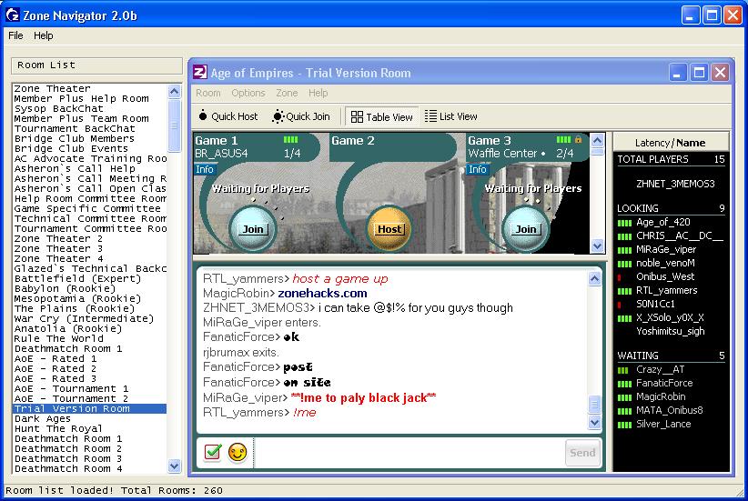
Task: Click the red latency marker next to Onibus_West
Action: click(x=619, y=277)
